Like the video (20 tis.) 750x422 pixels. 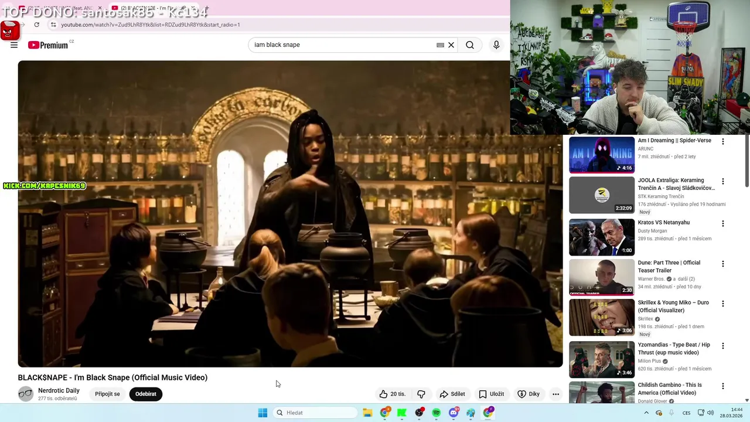click(x=392, y=394)
